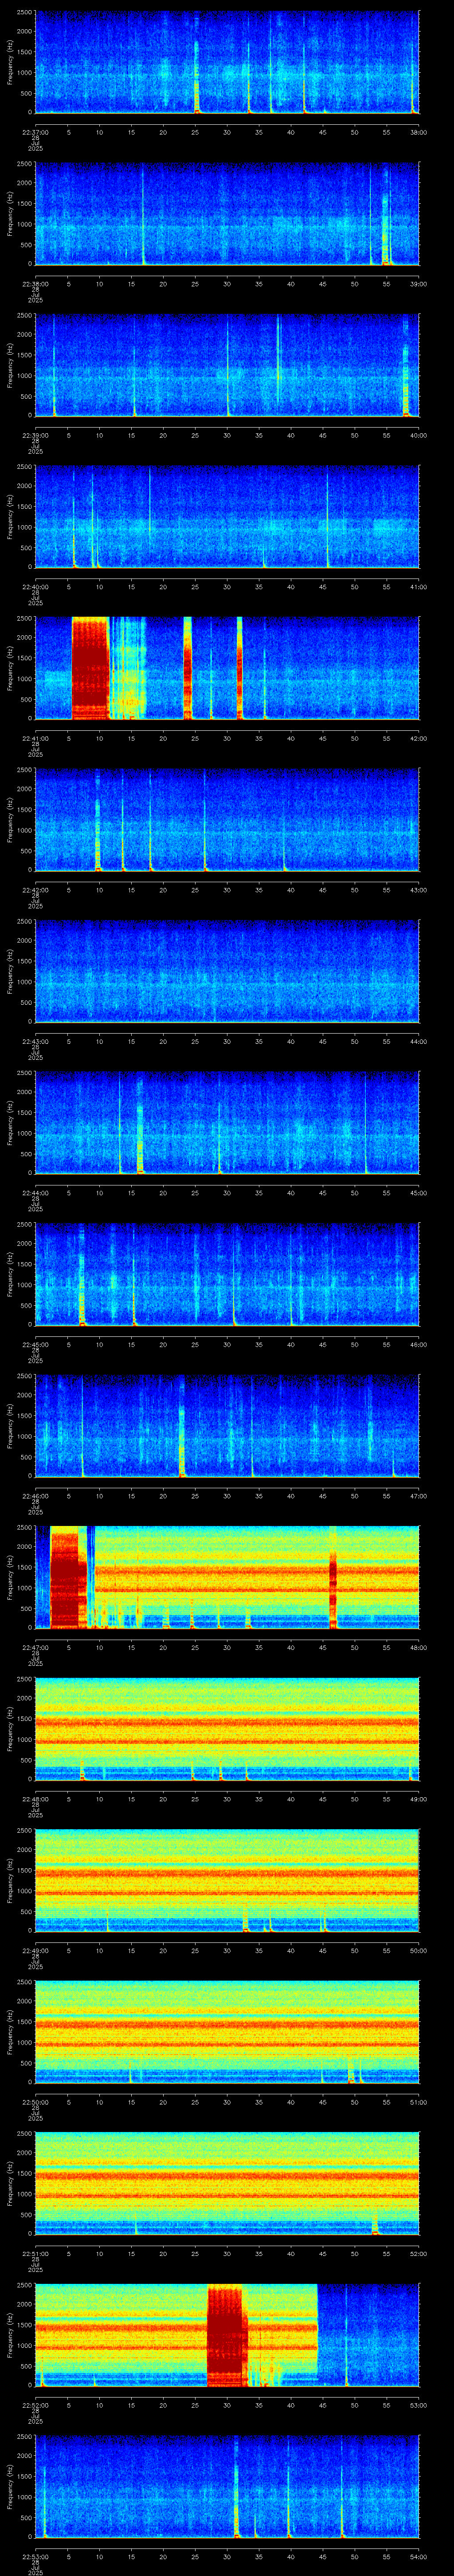Image resolution: width=454 pixels, height=2576 pixels.
Task: Open the spectrogram starting at 22:46:00
Action: [227, 1427]
